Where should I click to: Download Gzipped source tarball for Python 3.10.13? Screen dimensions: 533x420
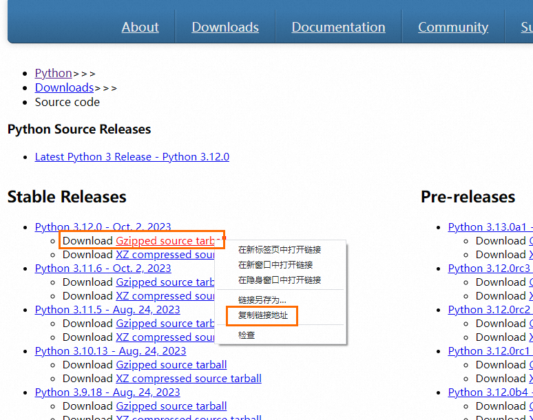[171, 365]
